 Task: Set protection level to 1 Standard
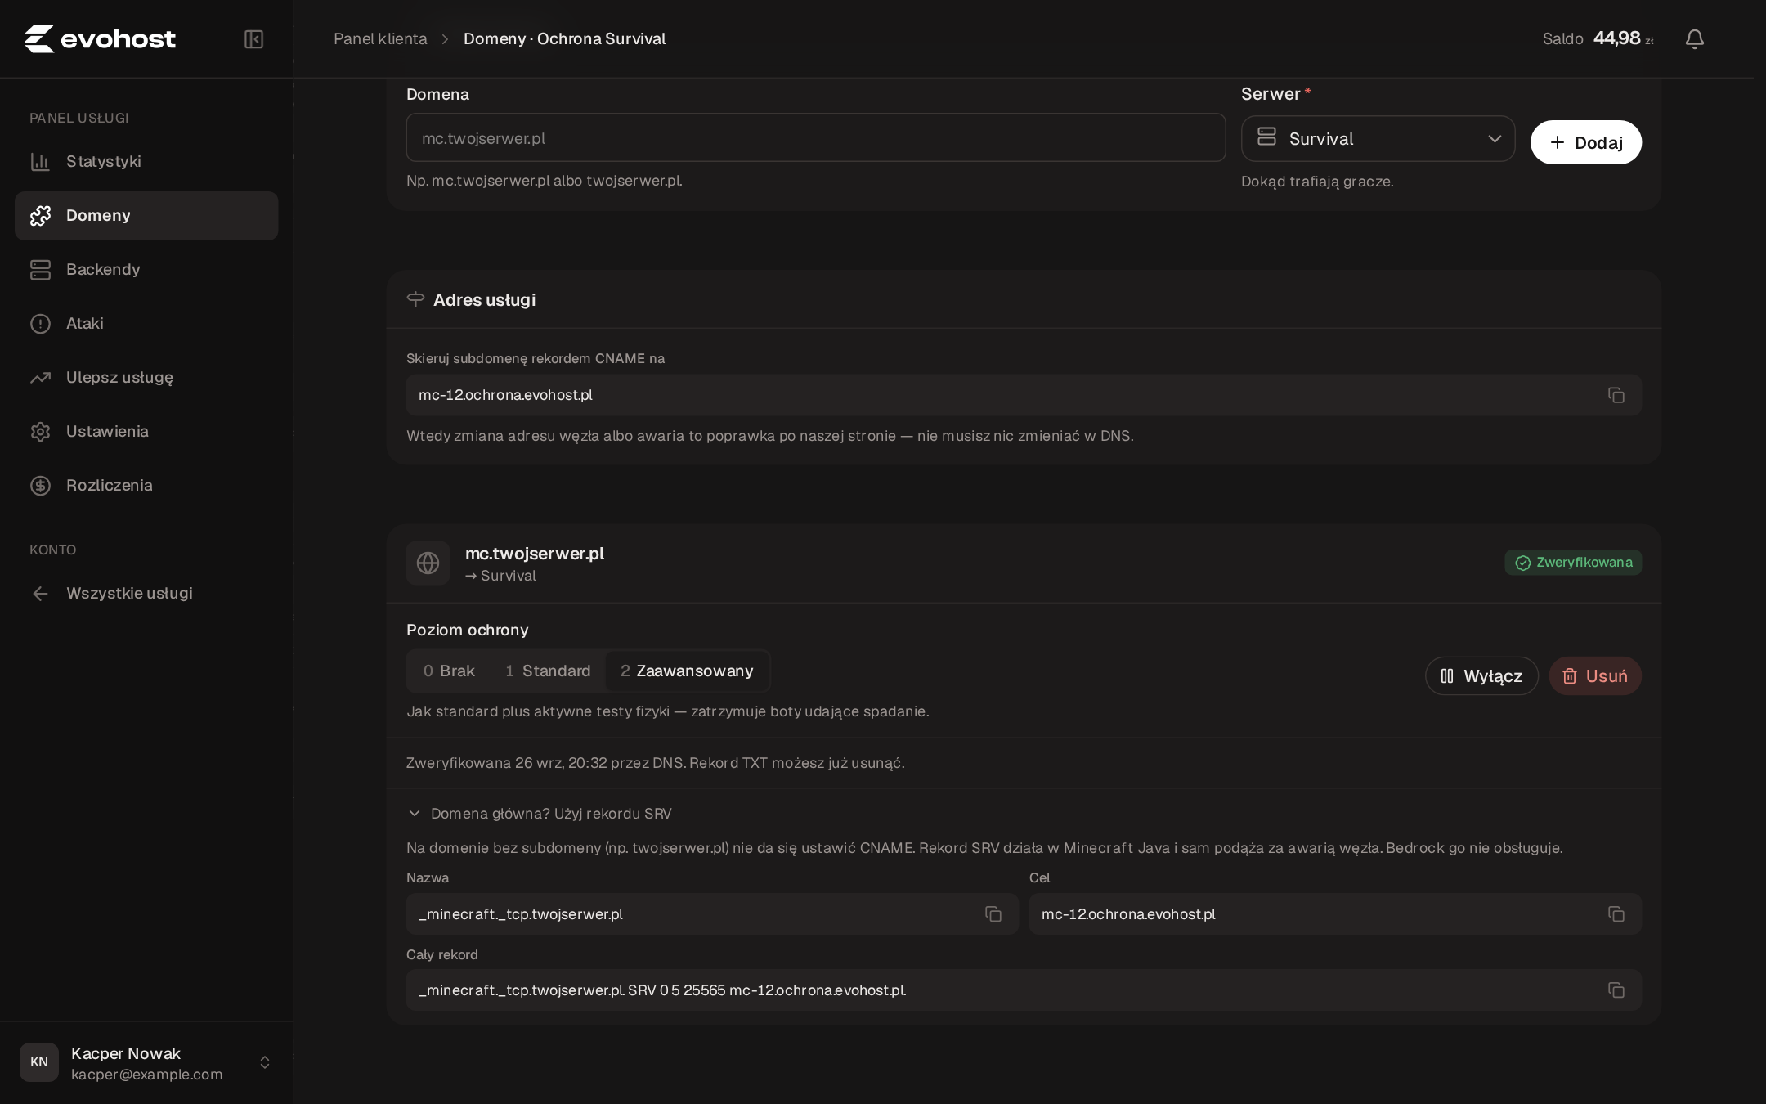pos(548,671)
